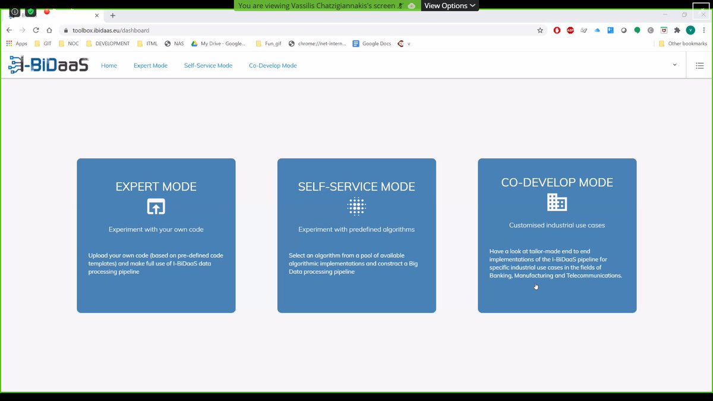Bookmark this page with the star icon
Image resolution: width=713 pixels, height=401 pixels.
pyautogui.click(x=540, y=30)
